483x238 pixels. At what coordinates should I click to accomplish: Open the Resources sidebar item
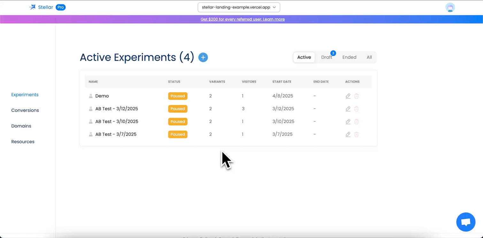23,142
